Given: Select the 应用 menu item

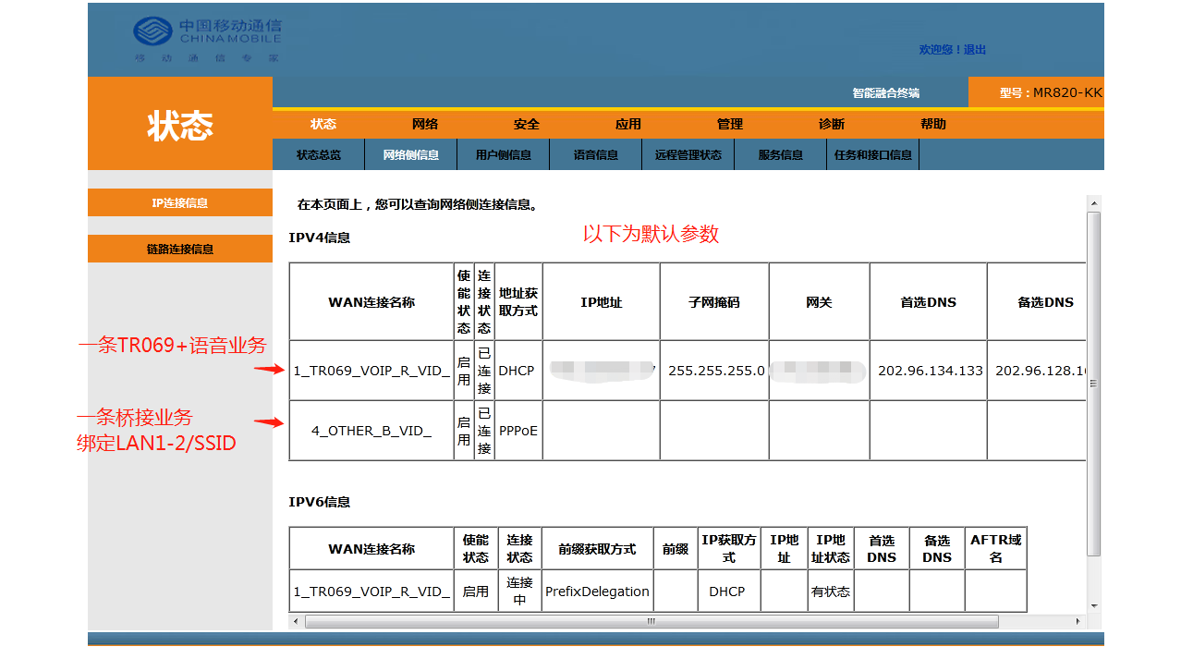Looking at the screenshot, I should (628, 125).
